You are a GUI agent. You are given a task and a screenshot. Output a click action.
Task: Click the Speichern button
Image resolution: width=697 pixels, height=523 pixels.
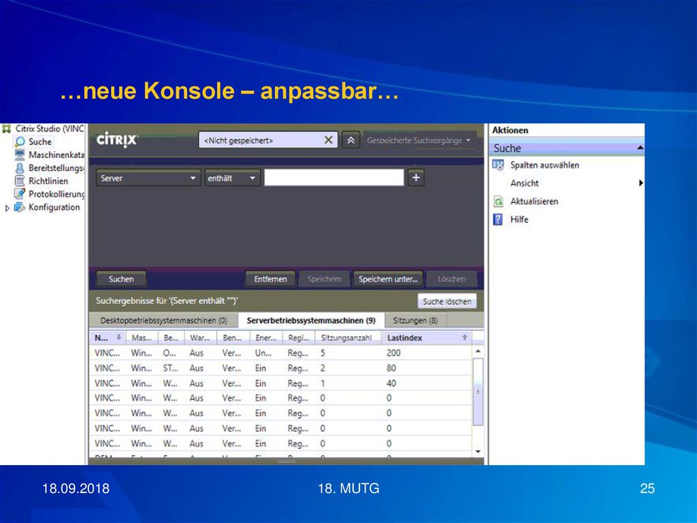[324, 279]
